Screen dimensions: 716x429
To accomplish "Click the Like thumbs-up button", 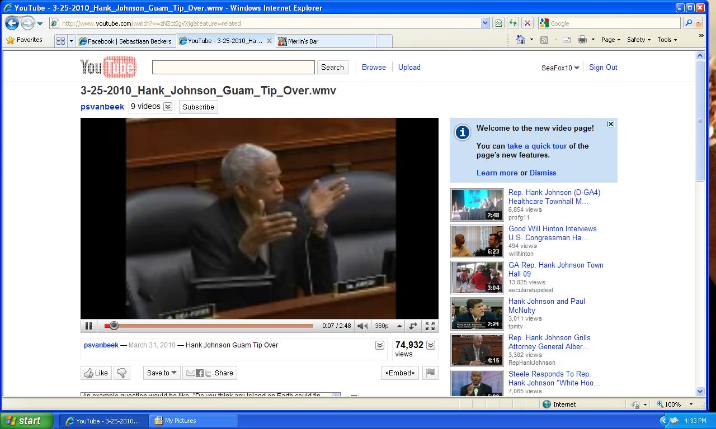I will (96, 373).
